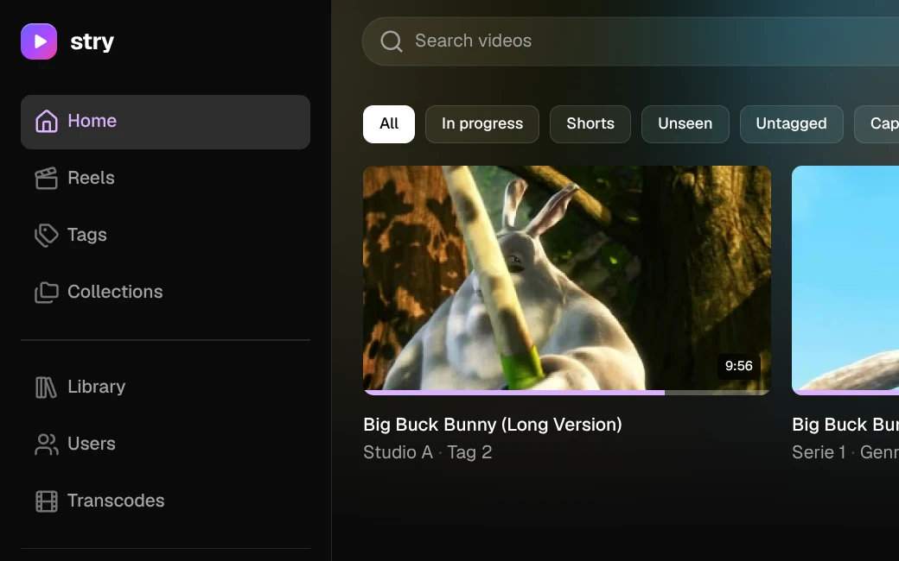Focus the Search videos field
The width and height of the screenshot is (899, 561).
coord(631,41)
